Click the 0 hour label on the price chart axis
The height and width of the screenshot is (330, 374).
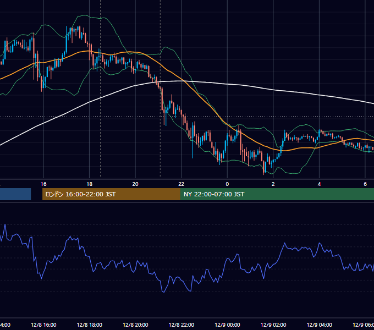(227, 184)
